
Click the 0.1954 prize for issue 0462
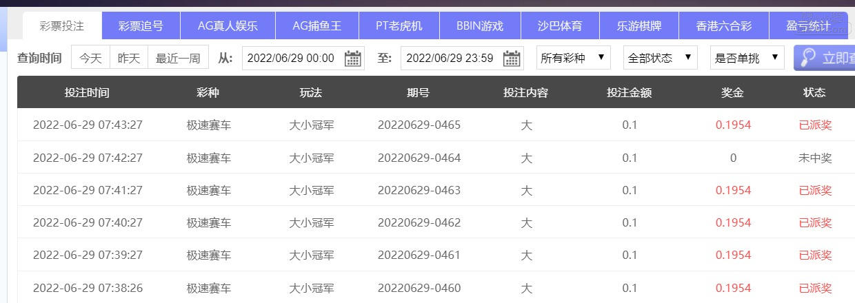[x=733, y=222]
